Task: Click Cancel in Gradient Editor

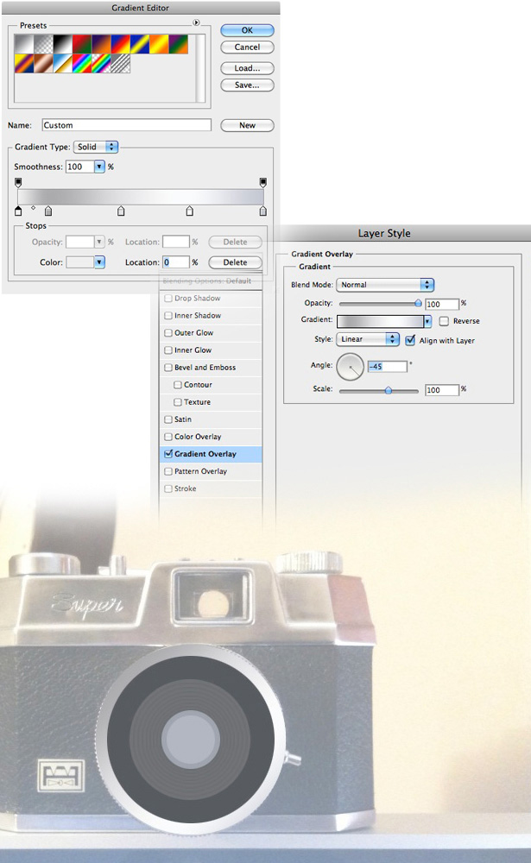Action: pyautogui.click(x=247, y=47)
